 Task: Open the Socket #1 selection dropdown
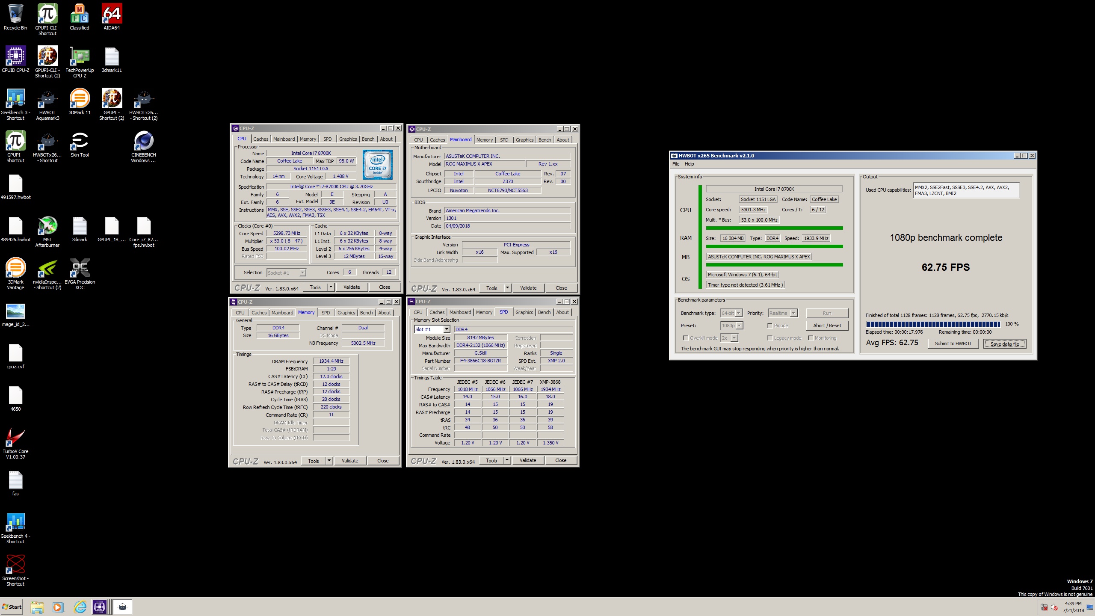click(x=286, y=272)
